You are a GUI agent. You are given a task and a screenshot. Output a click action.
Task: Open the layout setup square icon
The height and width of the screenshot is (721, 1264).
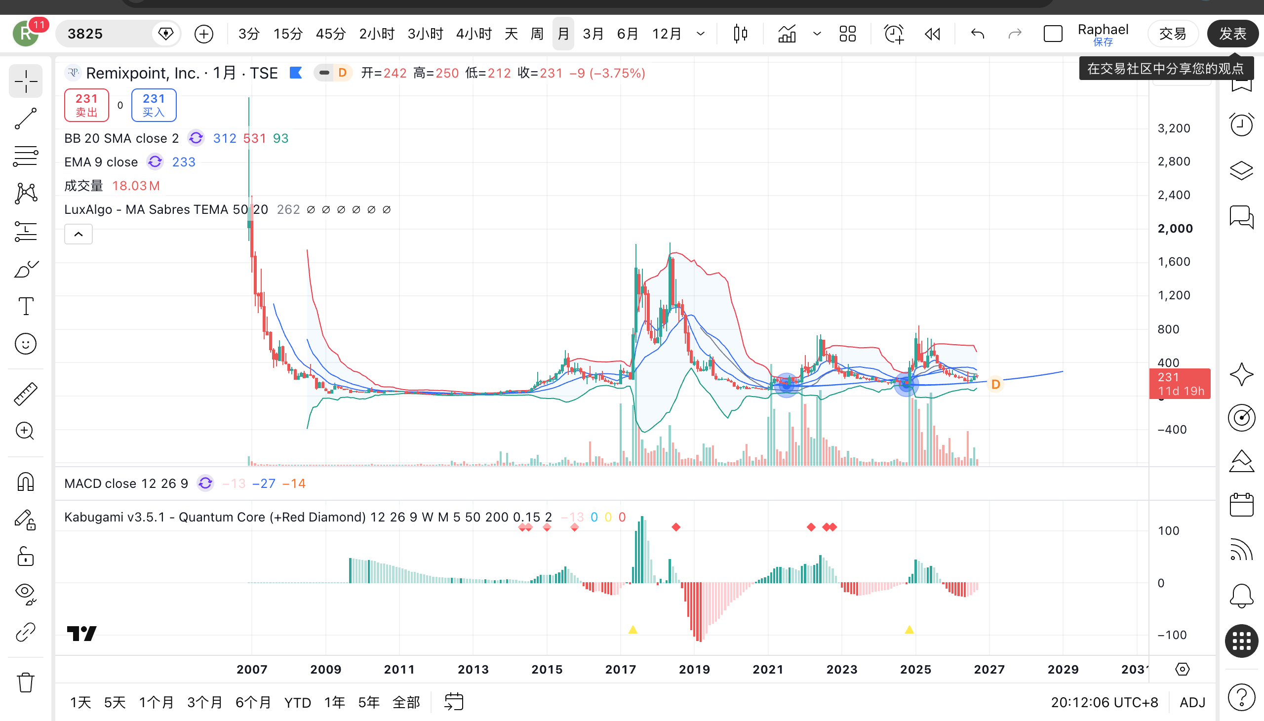pos(1053,34)
